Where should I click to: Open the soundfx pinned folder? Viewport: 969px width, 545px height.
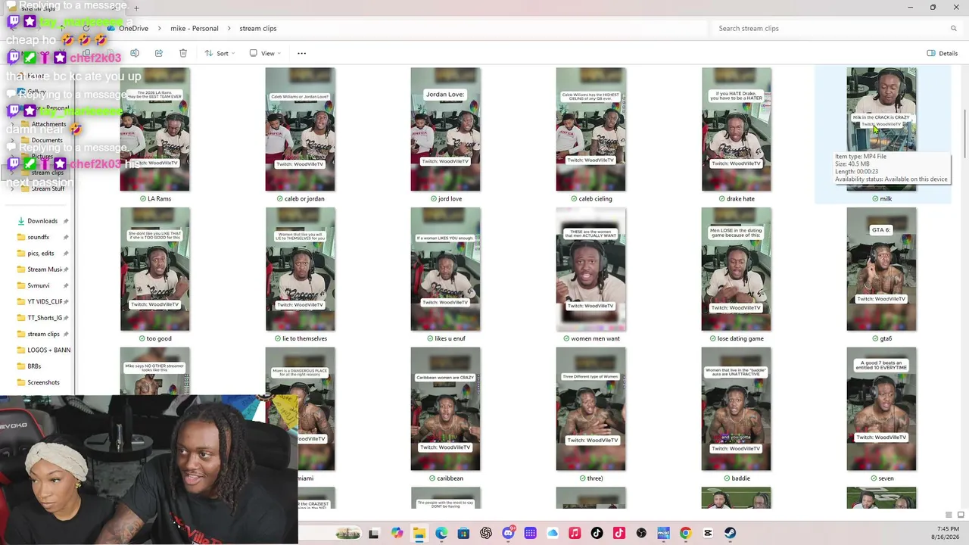point(39,237)
